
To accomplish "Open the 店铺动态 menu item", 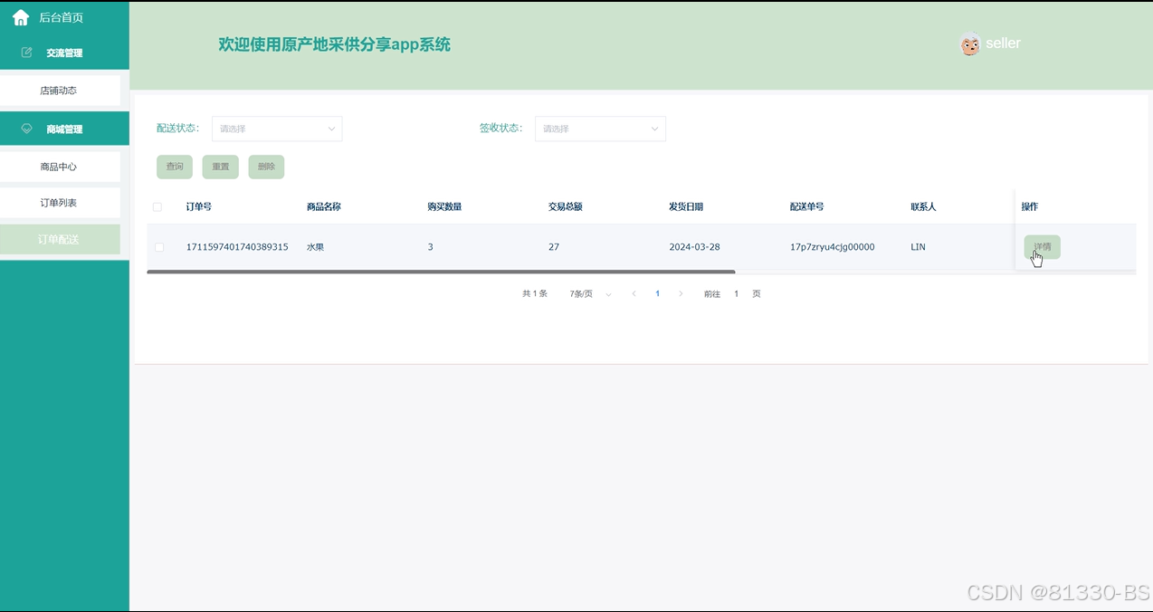I will (x=60, y=91).
